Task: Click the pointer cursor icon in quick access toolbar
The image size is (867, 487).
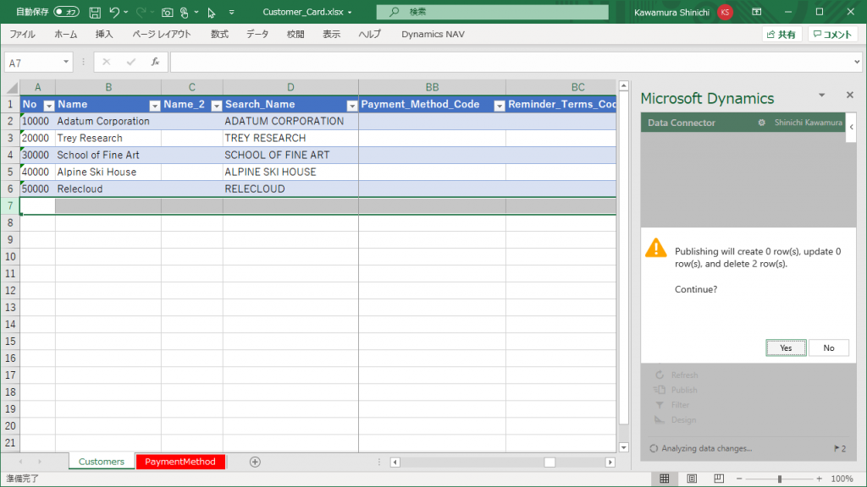Action: click(211, 12)
